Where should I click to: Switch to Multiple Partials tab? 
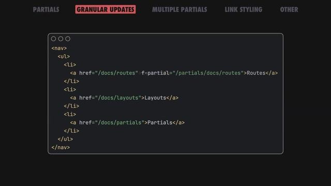(179, 9)
